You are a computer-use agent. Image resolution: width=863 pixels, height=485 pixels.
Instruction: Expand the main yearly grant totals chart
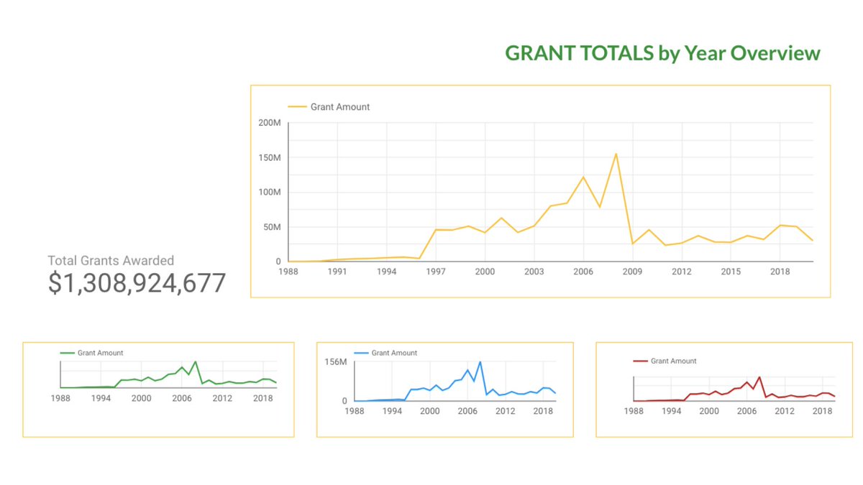tap(541, 190)
